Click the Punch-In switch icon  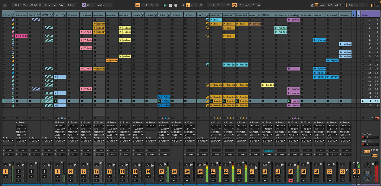[229, 5]
